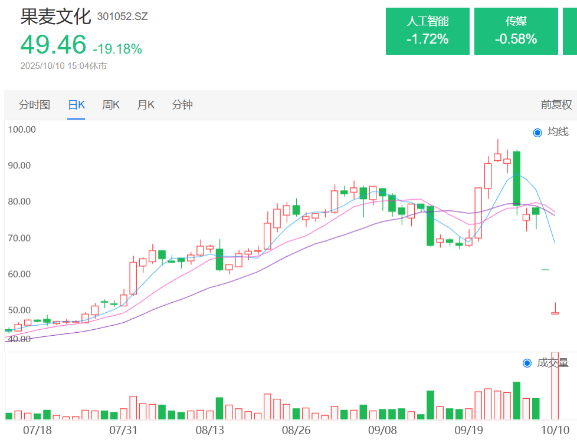Toggle the 均线 radio button
The image size is (577, 440).
click(x=537, y=133)
